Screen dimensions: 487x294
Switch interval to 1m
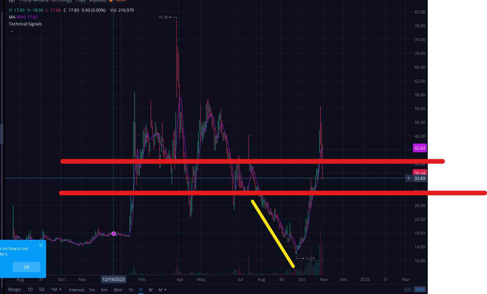[92, 290]
